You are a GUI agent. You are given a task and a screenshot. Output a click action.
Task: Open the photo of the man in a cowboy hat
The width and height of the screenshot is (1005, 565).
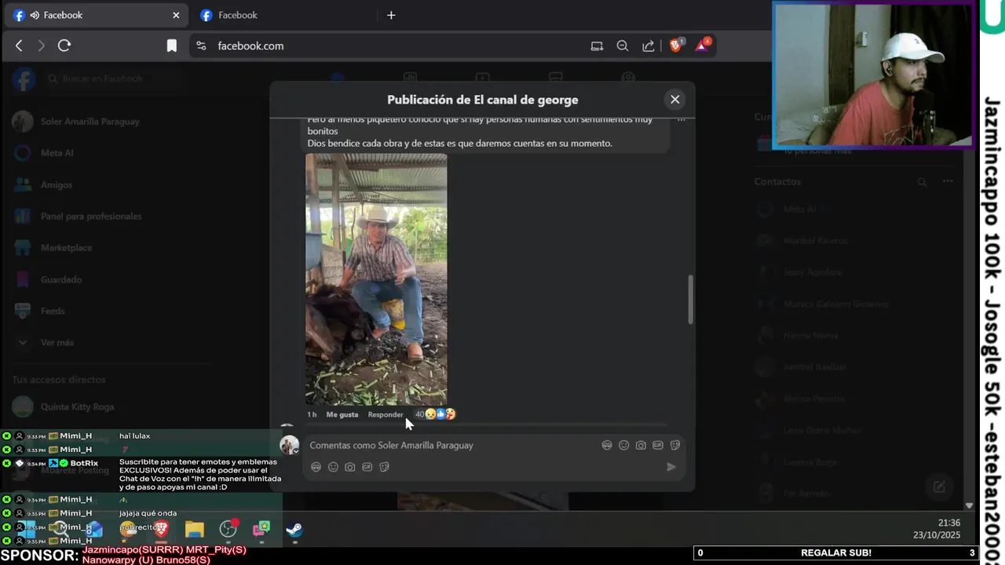pyautogui.click(x=376, y=279)
